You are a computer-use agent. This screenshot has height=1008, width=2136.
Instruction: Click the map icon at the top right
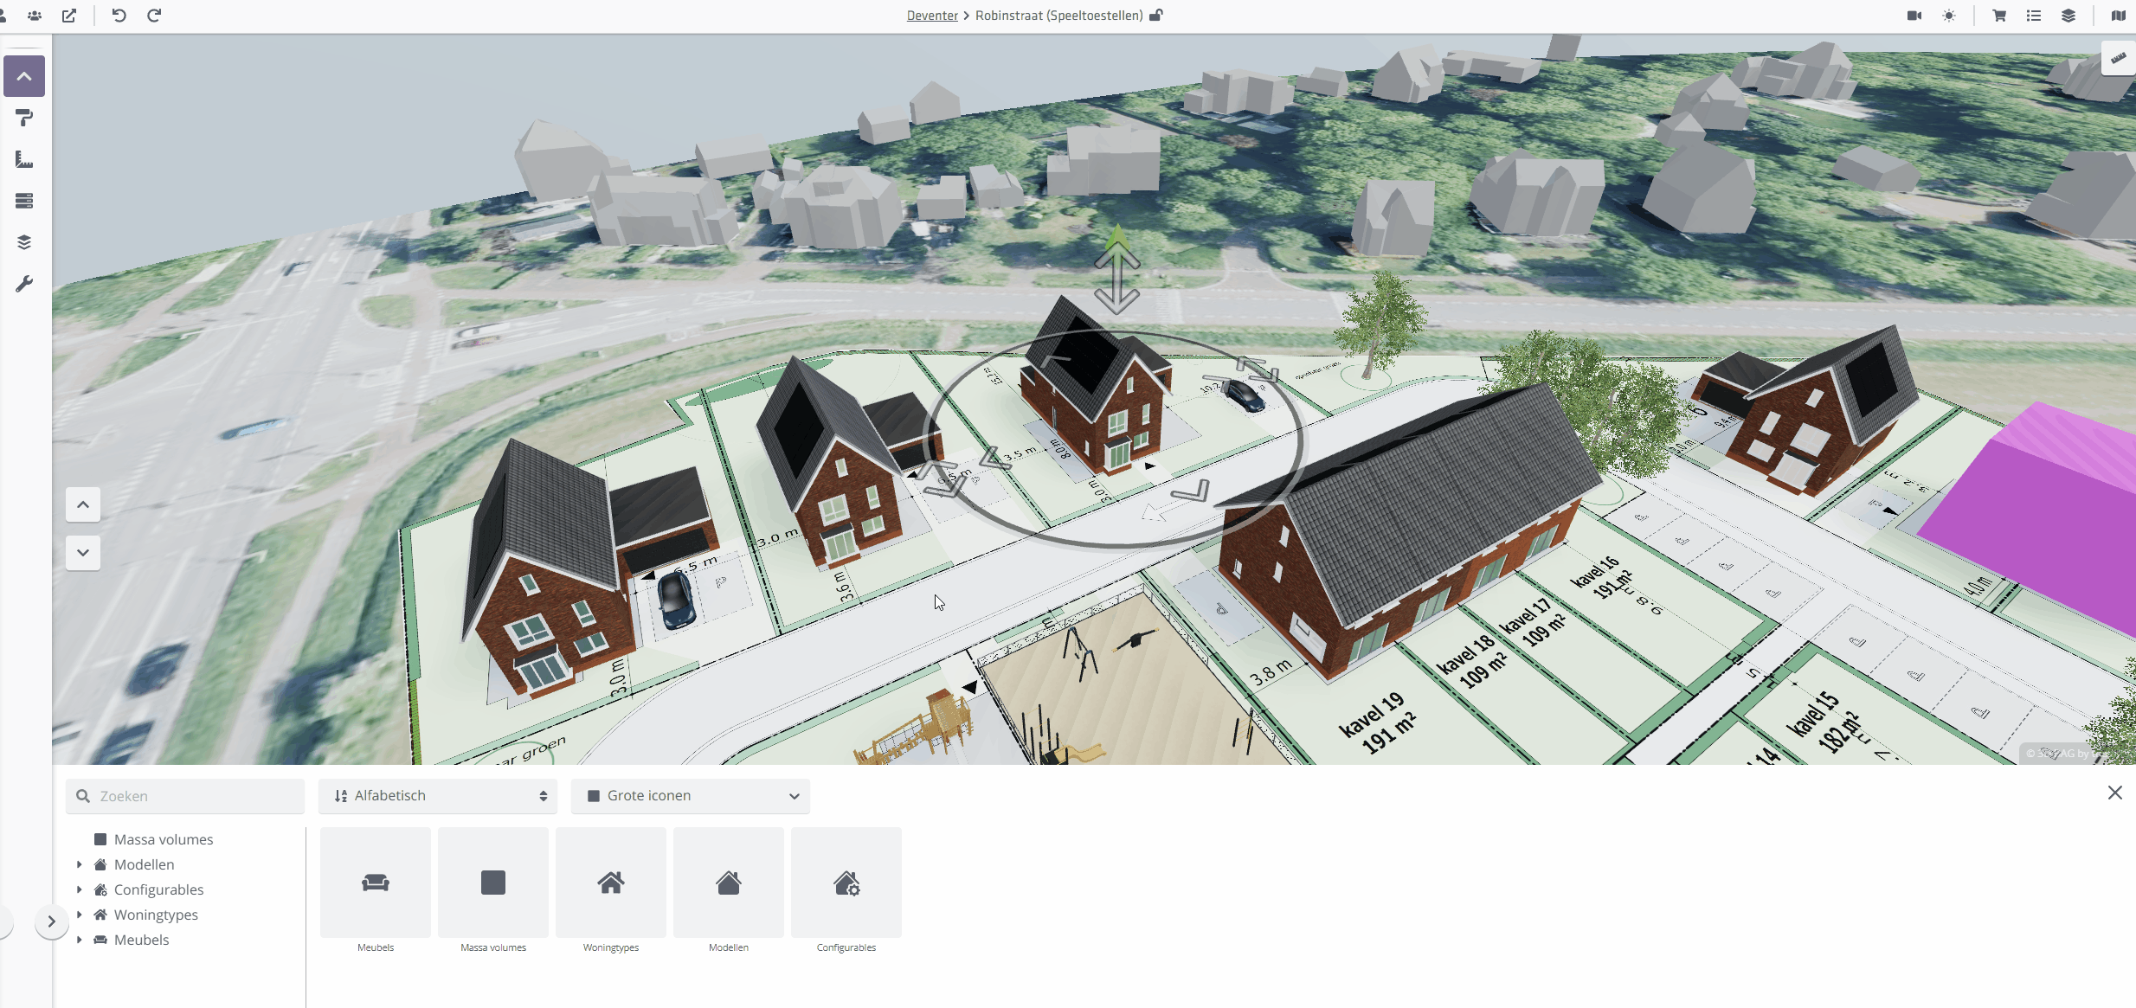[2119, 15]
